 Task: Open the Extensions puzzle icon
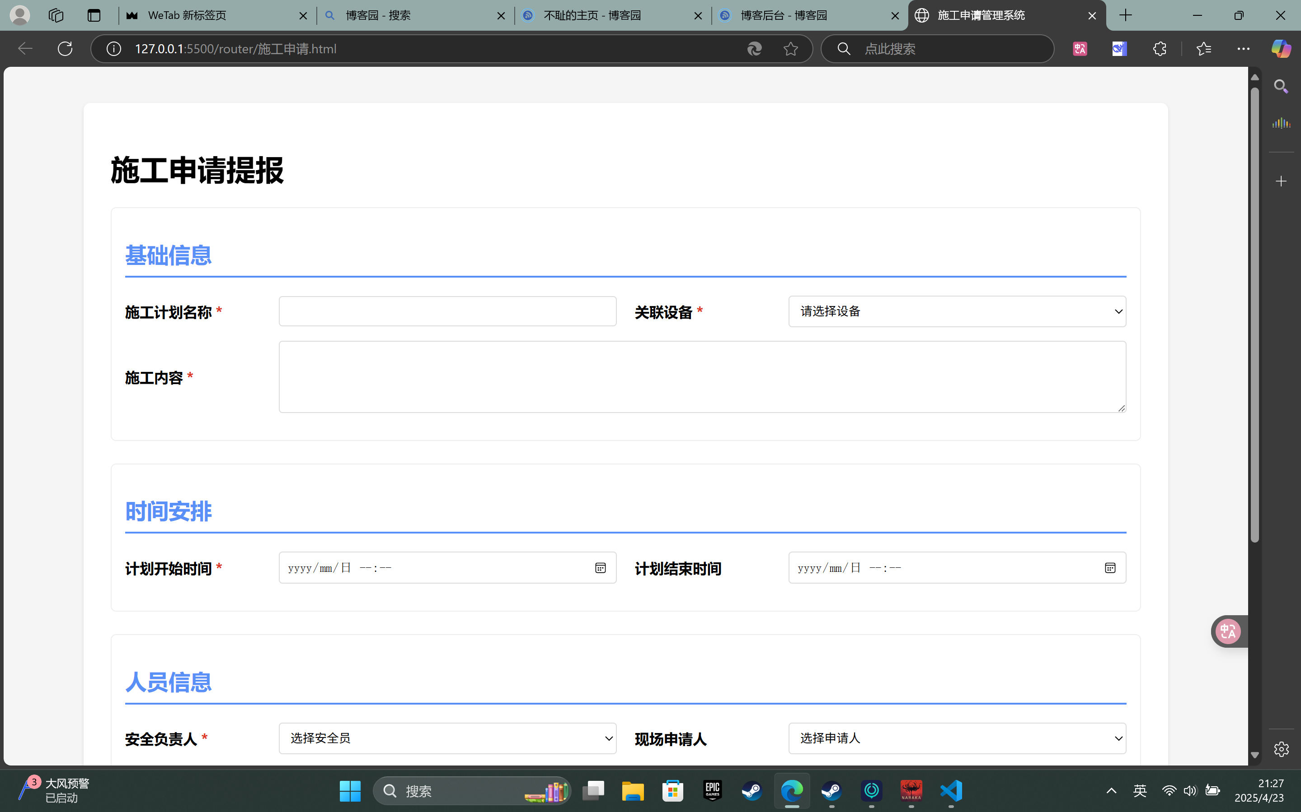pos(1160,49)
